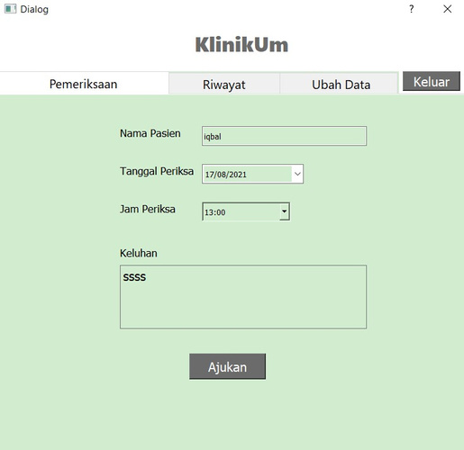Open the Riwayat tab
This screenshot has height=450, width=464.
(x=224, y=85)
